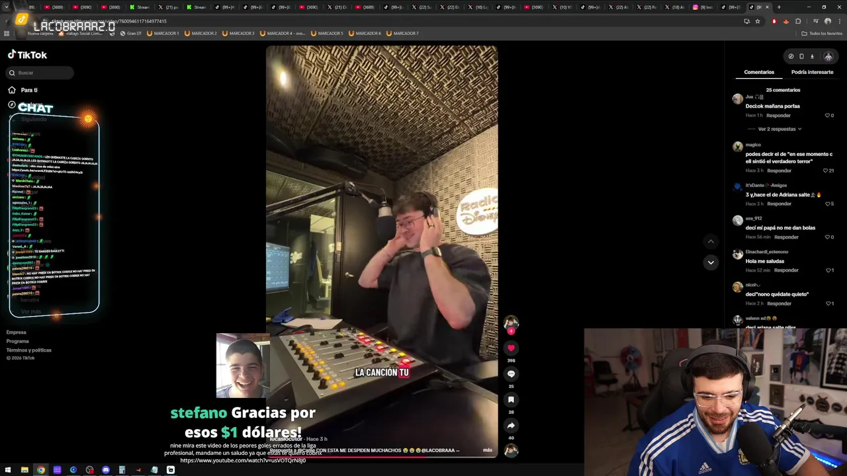Share the video via the arrow icon
This screenshot has width=847, height=476.
[x=511, y=425]
